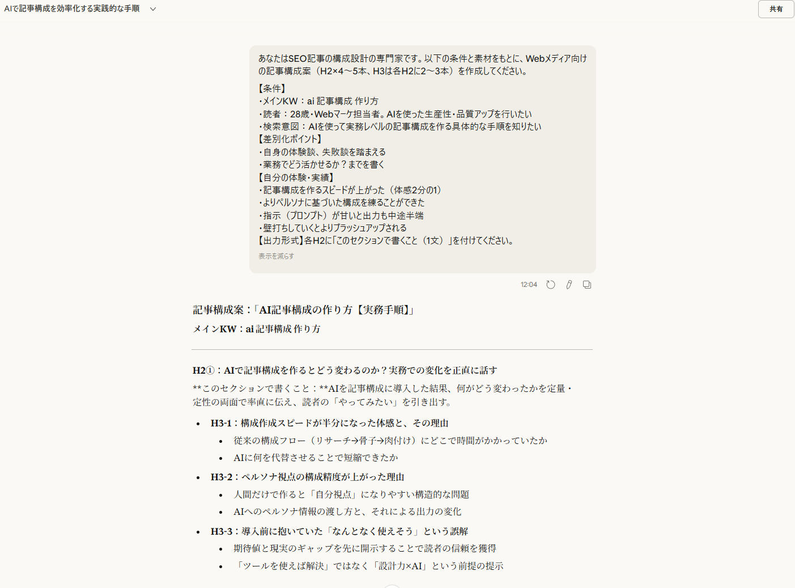
Task: Open the conversation title dropdown chevron
Action: click(152, 9)
